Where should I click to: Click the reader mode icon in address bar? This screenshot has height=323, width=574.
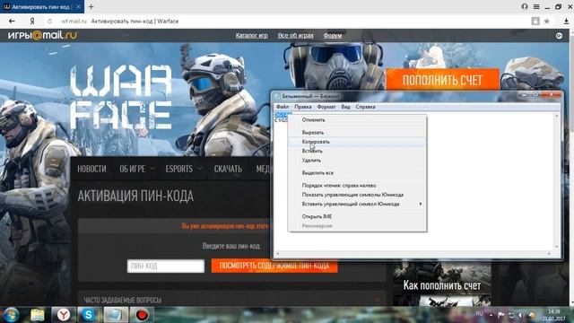pos(535,22)
